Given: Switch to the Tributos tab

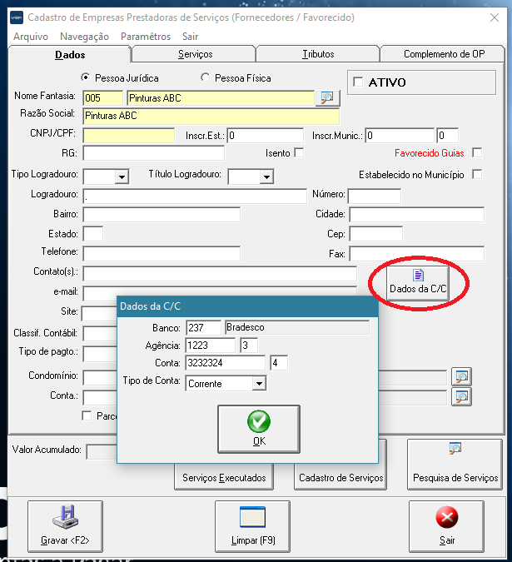Looking at the screenshot, I should tap(318, 54).
